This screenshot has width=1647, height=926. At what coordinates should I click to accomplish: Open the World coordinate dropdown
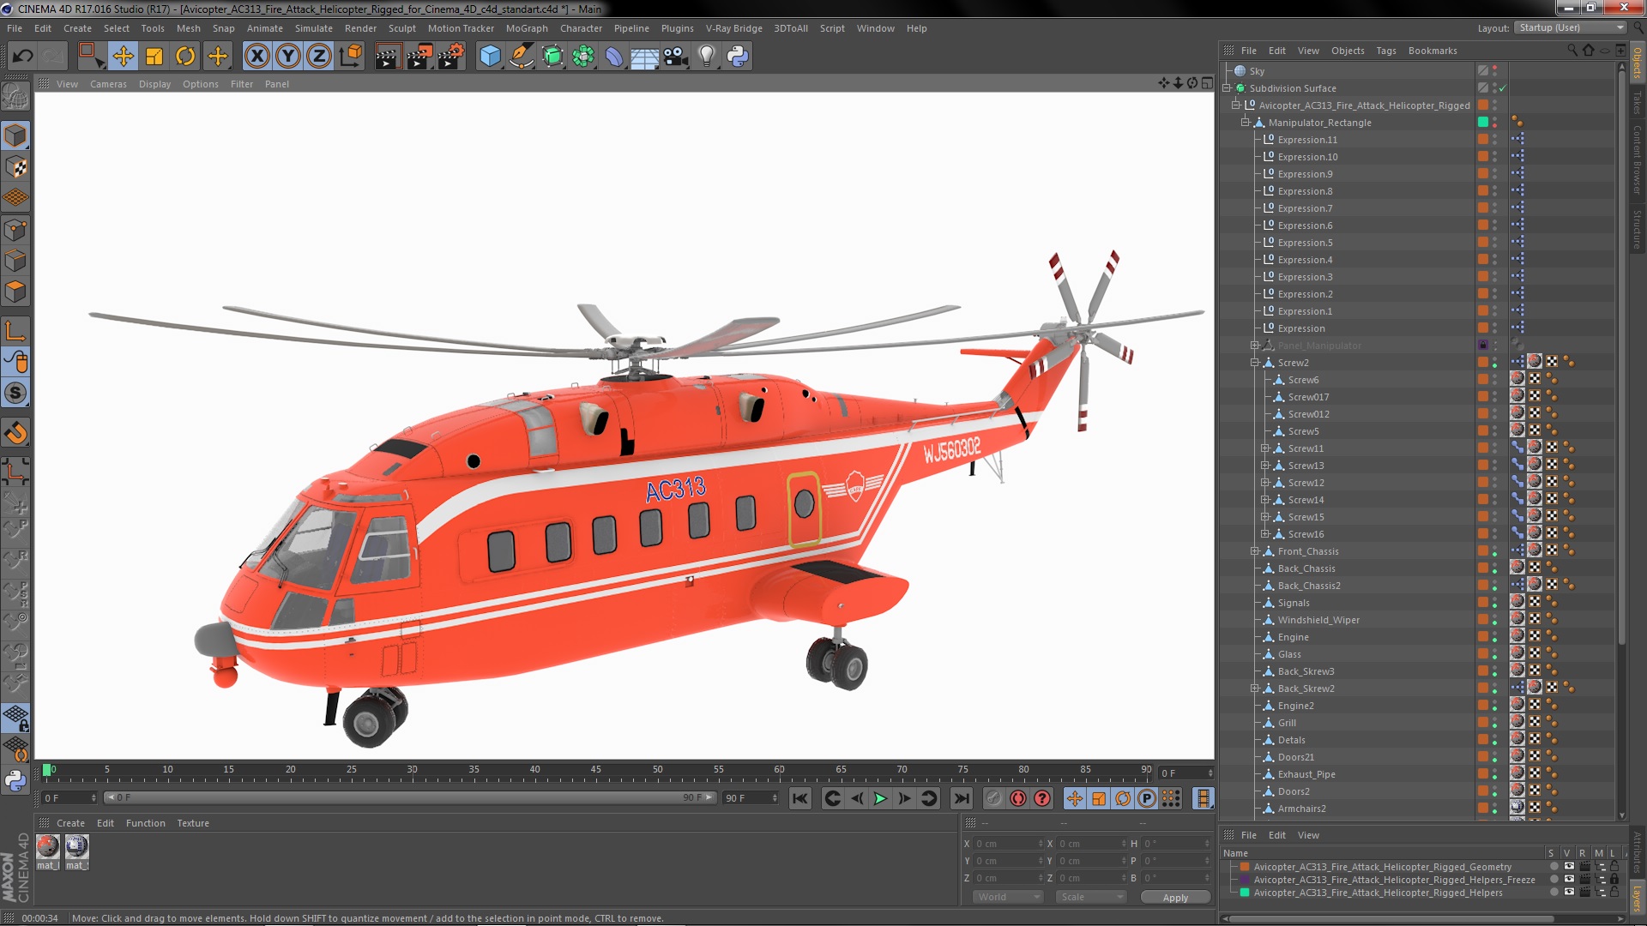point(1008,897)
